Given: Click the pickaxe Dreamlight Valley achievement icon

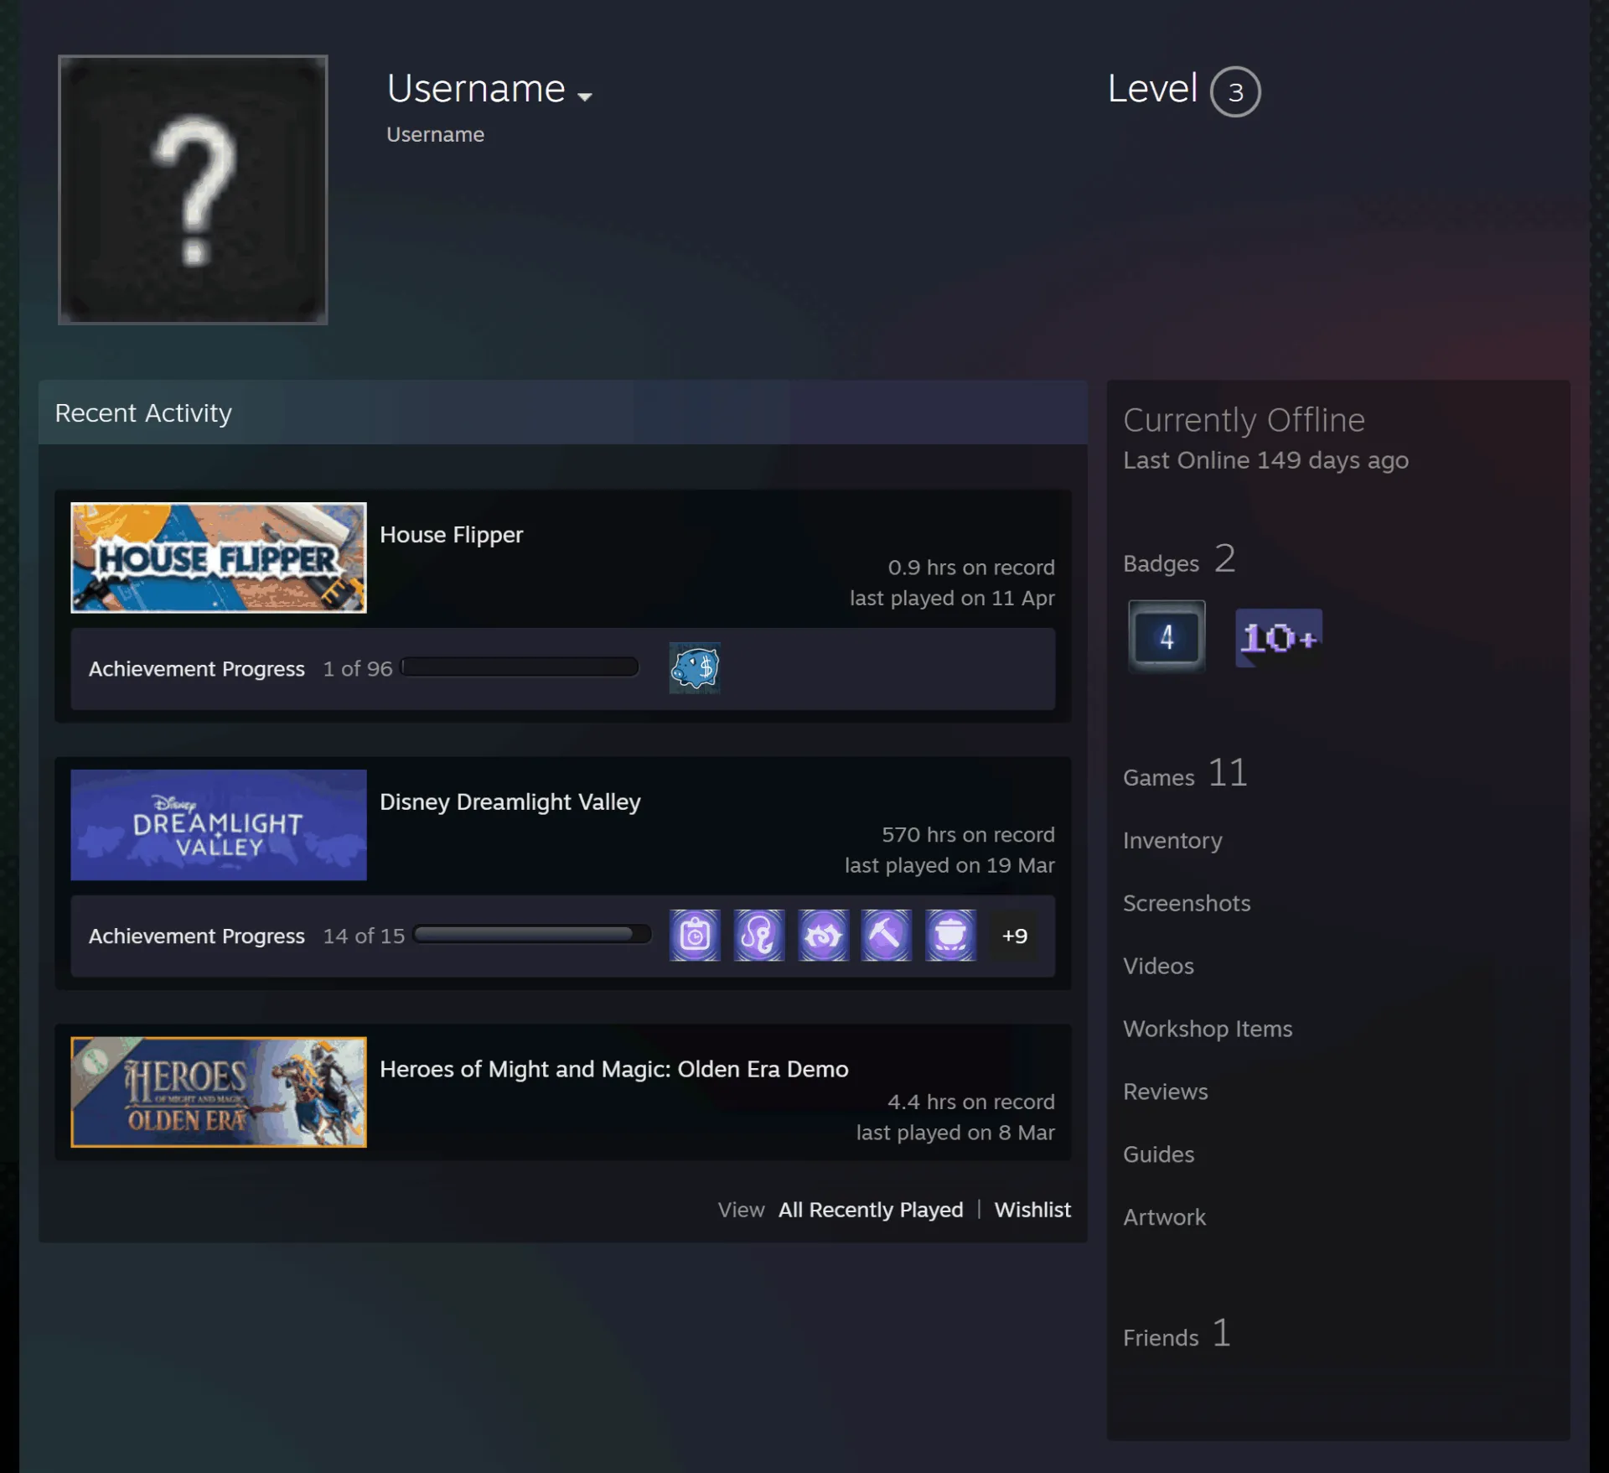Looking at the screenshot, I should (x=887, y=935).
